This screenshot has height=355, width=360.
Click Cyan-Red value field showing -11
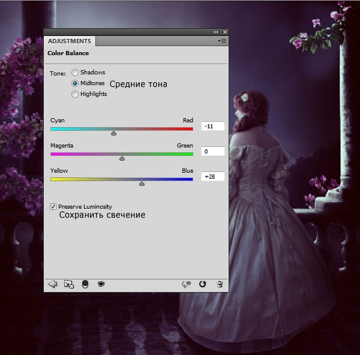point(213,126)
